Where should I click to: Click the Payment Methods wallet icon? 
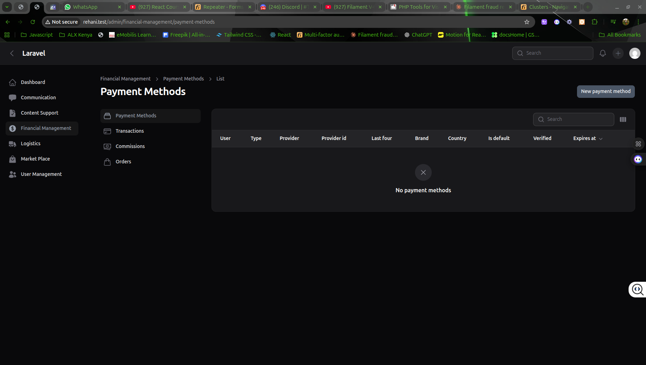[107, 116]
